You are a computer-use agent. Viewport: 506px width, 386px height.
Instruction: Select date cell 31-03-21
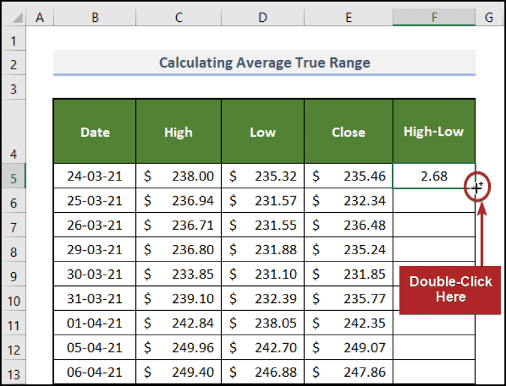click(95, 298)
